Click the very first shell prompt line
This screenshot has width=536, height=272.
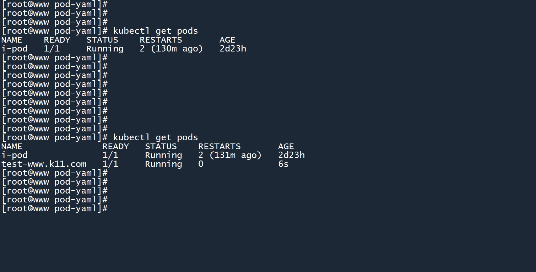54,4
